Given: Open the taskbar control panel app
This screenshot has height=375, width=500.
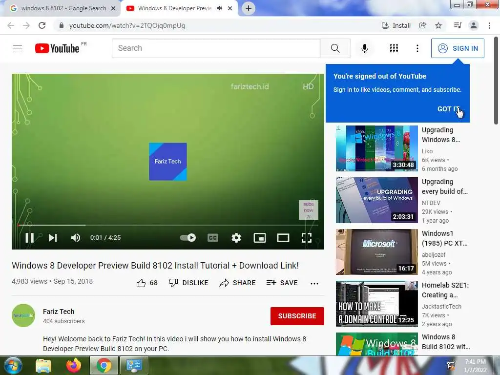Looking at the screenshot, I should [x=134, y=365].
